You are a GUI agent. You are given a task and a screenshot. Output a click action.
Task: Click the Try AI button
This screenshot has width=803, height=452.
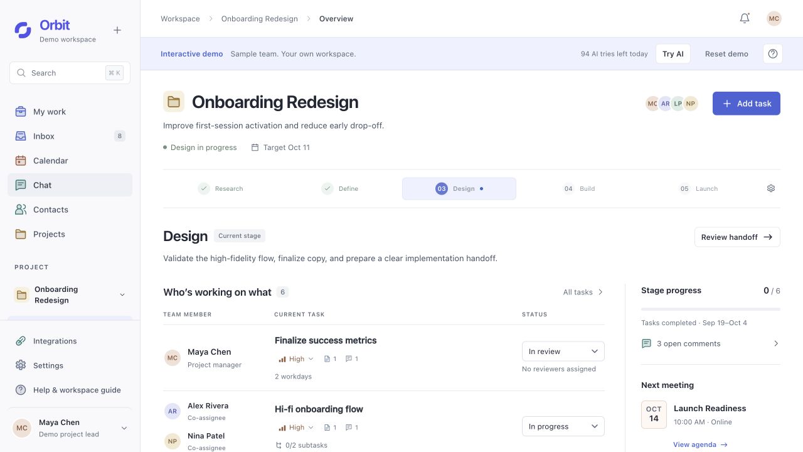pos(673,54)
